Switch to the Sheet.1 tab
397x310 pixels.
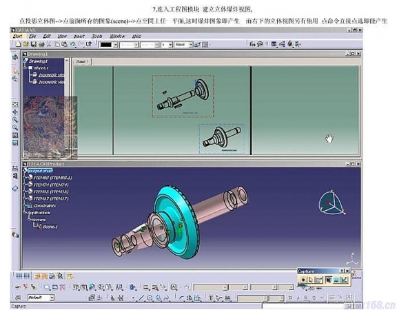click(x=82, y=61)
